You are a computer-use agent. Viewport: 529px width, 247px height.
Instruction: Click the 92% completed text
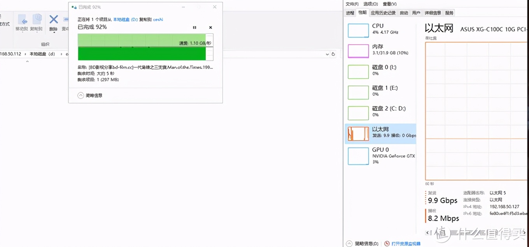(92, 27)
